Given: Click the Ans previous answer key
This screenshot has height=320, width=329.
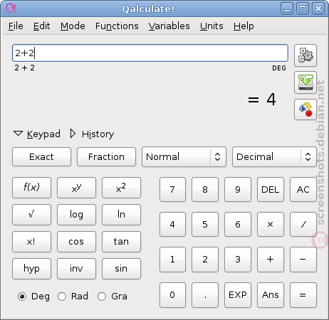Looking at the screenshot, I should click(x=271, y=295).
